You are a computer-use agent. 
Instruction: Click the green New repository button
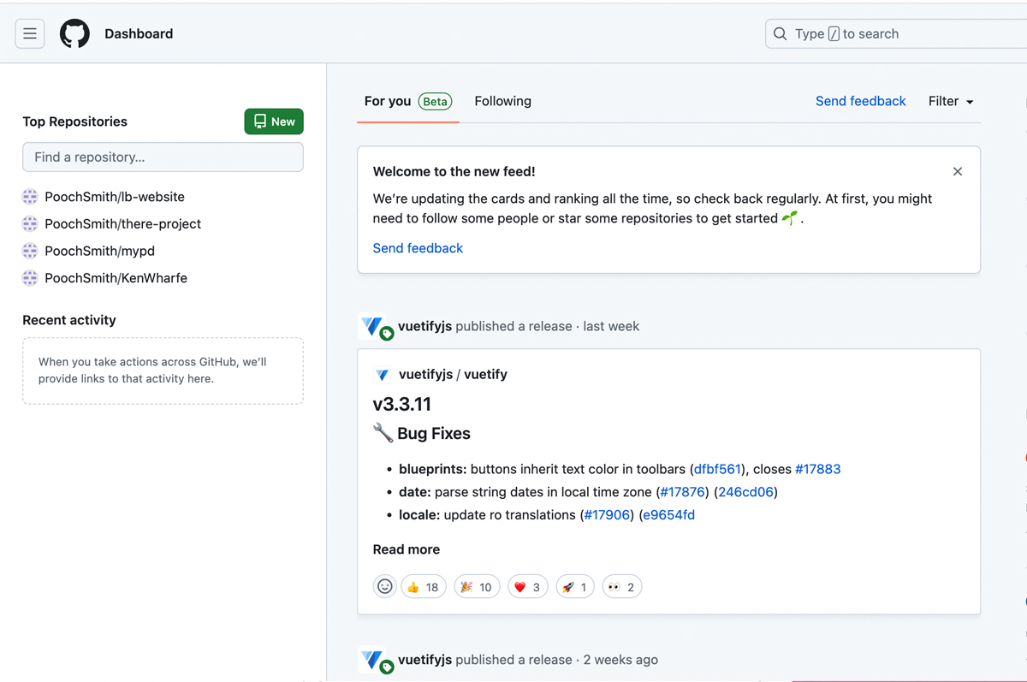(x=274, y=122)
